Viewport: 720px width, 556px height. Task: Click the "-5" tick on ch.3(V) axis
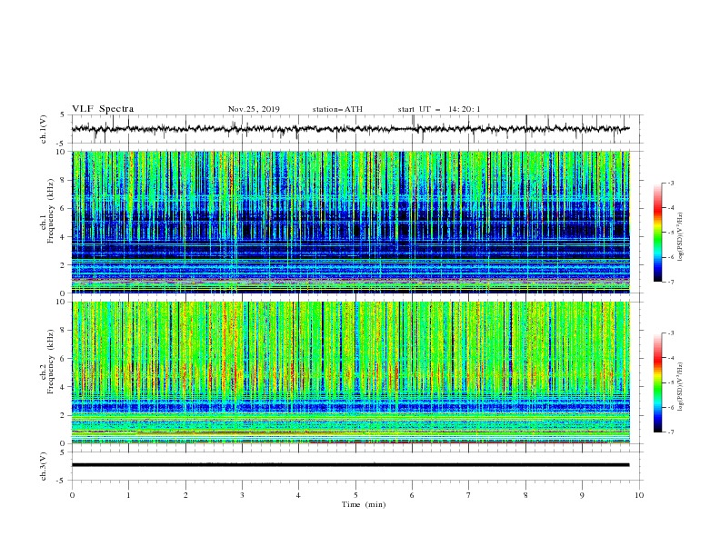pyautogui.click(x=62, y=481)
